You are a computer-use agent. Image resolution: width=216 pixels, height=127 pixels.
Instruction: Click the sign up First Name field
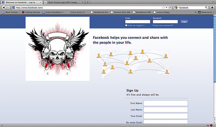click(166, 103)
